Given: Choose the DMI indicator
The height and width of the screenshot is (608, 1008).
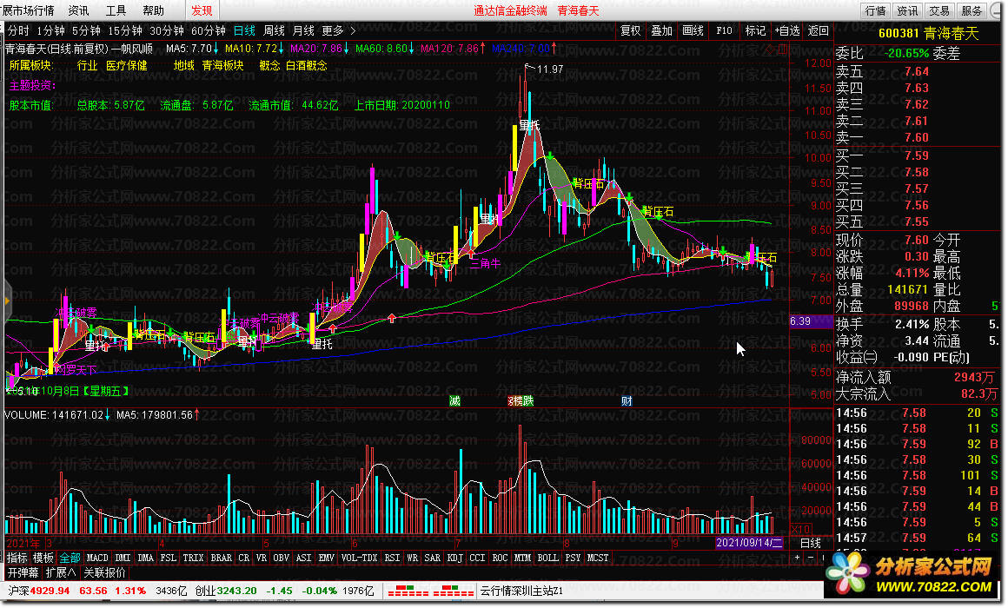Looking at the screenshot, I should (123, 558).
